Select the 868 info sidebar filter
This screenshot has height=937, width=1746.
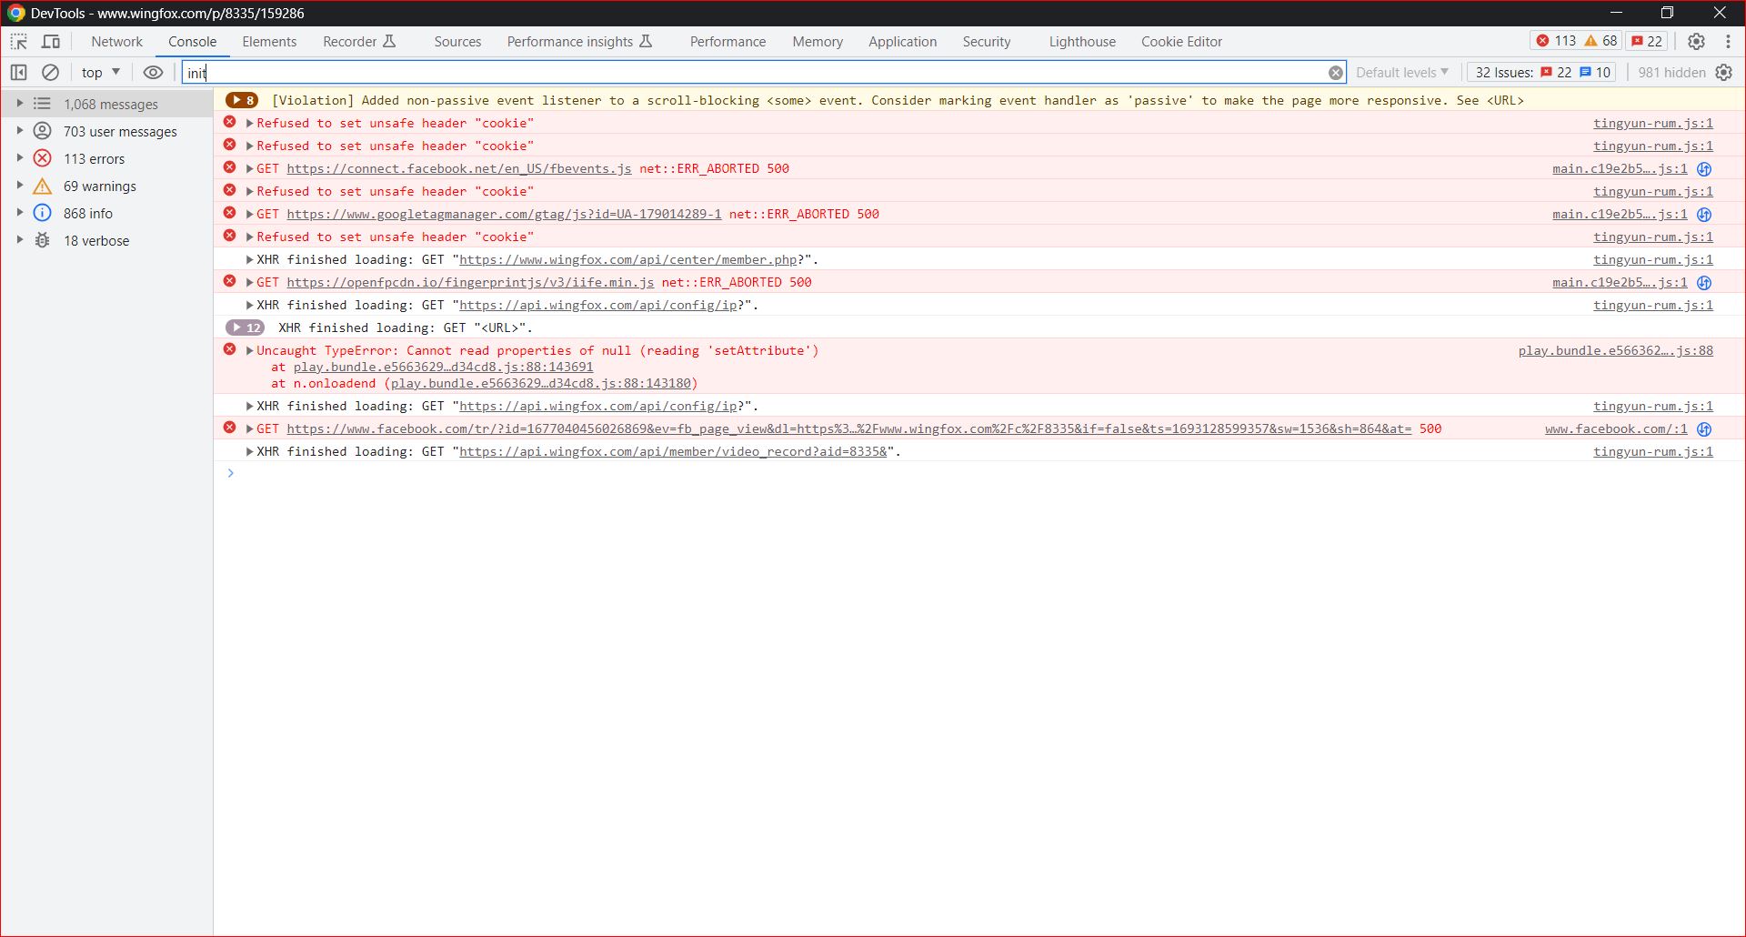tap(107, 214)
